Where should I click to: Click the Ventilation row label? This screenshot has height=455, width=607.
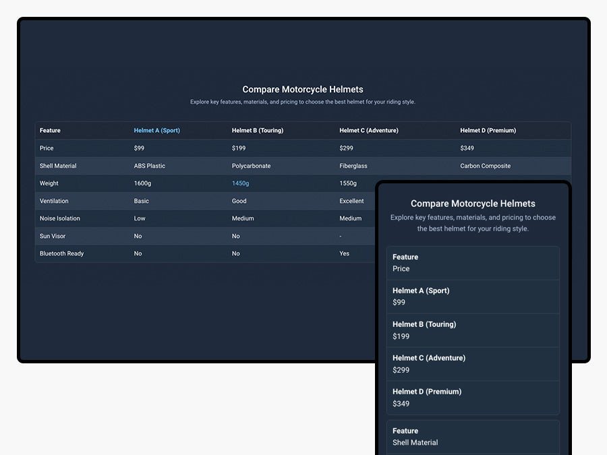(54, 201)
